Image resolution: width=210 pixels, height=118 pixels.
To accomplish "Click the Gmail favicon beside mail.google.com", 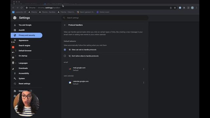I will [70, 69].
